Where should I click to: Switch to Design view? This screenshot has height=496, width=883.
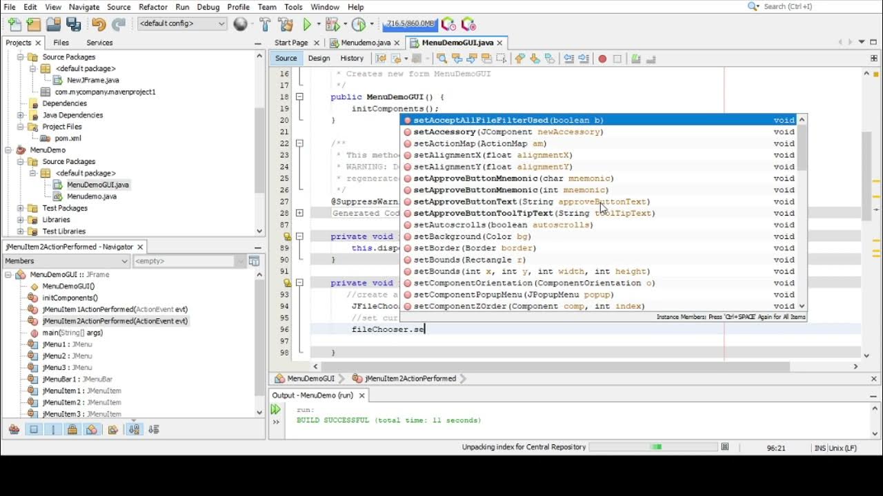319,59
